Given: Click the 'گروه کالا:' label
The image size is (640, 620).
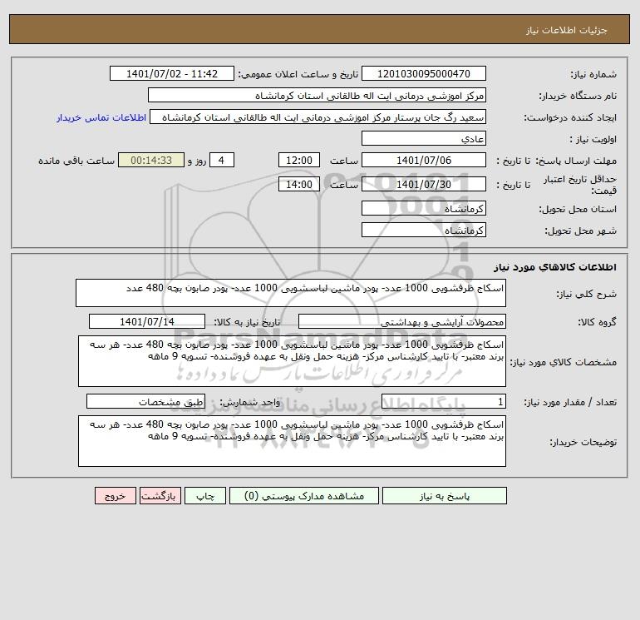Looking at the screenshot, I should pyautogui.click(x=597, y=322).
